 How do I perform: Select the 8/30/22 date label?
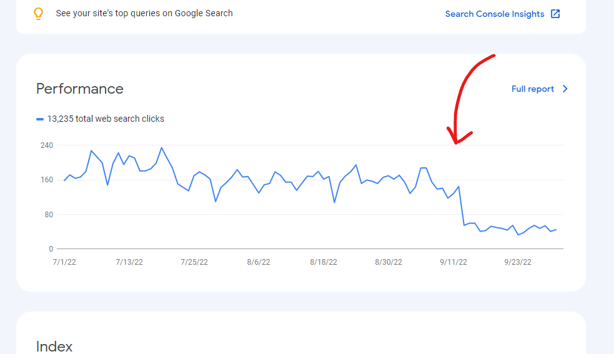[389, 262]
